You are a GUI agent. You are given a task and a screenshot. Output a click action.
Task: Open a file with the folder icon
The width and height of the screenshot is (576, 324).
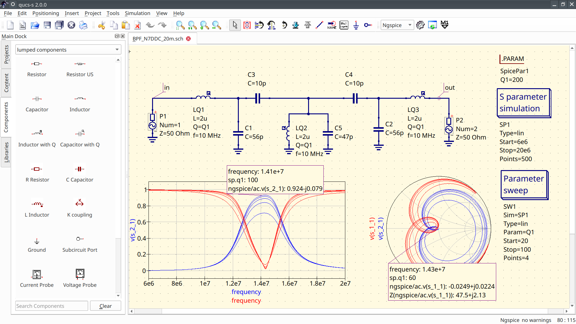click(x=35, y=25)
